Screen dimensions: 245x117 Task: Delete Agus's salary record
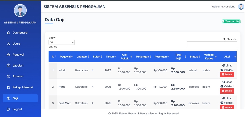(x=227, y=91)
